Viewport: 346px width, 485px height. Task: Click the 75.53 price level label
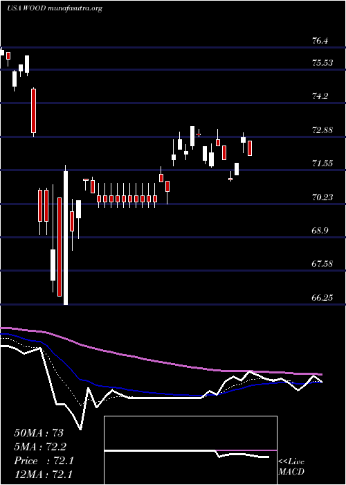[x=322, y=63]
